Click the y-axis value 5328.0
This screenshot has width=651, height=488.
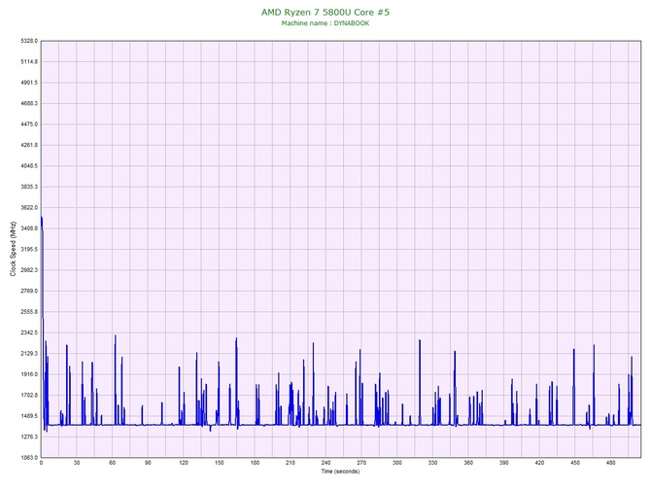[29, 41]
